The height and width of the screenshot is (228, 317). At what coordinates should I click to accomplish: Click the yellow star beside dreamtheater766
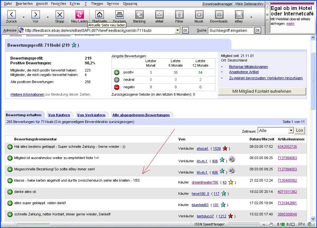pos(231,182)
